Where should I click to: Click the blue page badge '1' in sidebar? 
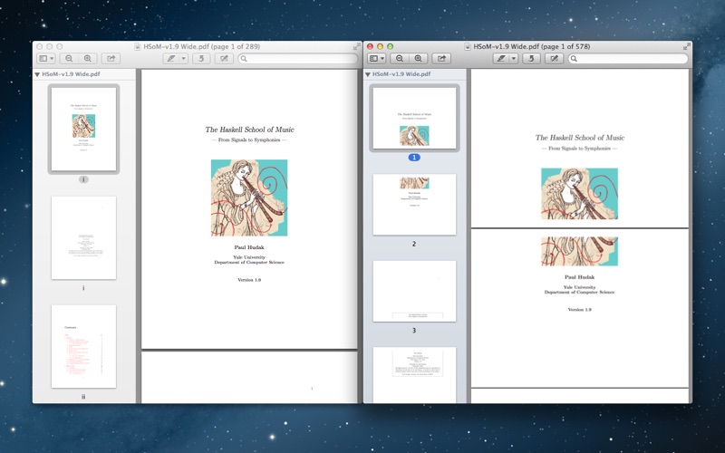pos(414,158)
